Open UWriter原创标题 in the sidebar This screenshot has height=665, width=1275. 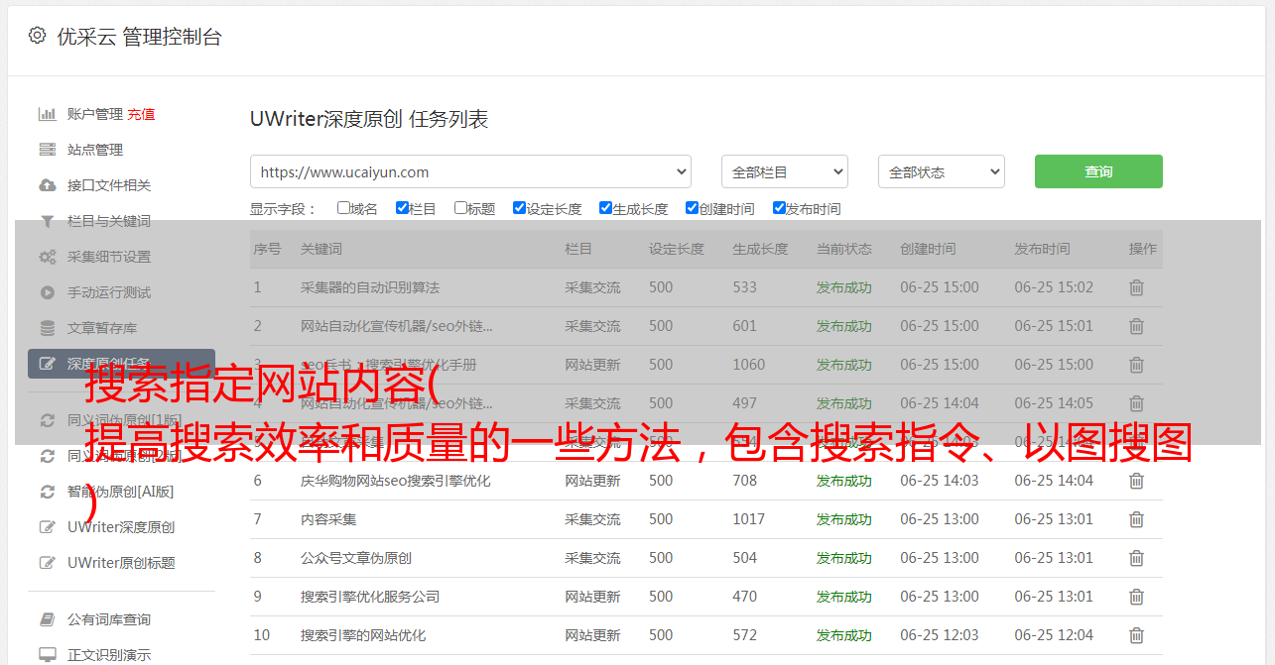pyautogui.click(x=121, y=563)
